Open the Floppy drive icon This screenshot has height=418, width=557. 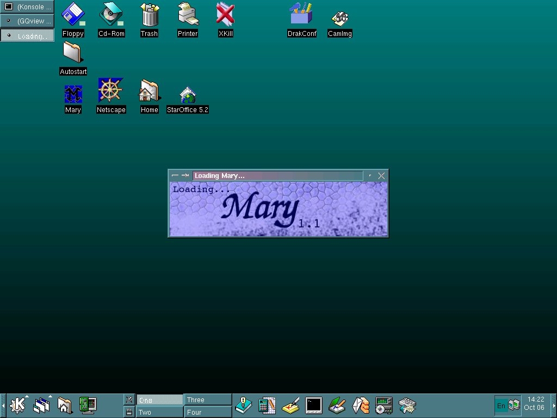(x=73, y=15)
